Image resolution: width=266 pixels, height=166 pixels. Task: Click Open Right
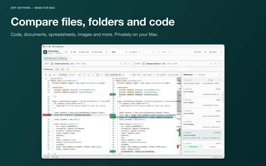click(x=97, y=52)
